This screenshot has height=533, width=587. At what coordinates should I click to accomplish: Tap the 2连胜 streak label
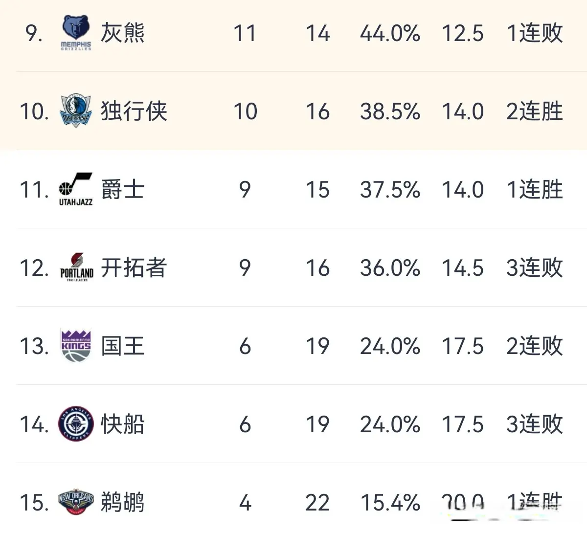click(534, 111)
